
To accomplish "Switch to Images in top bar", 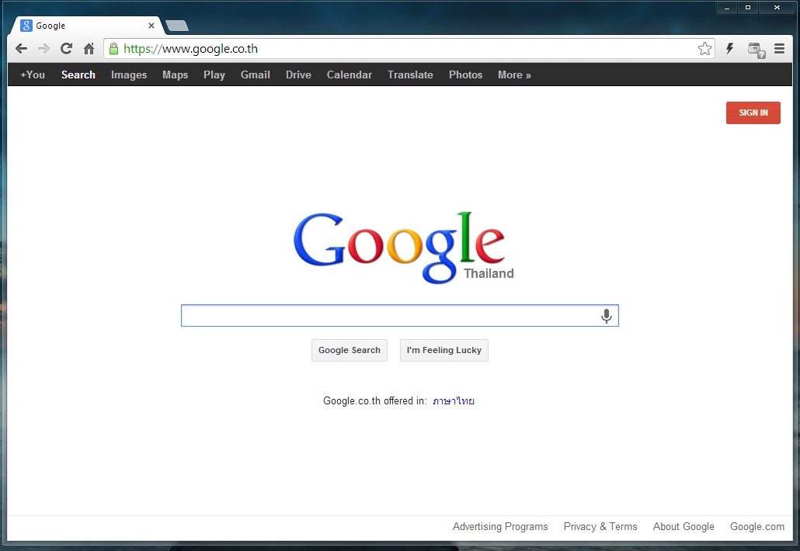I will coord(129,75).
